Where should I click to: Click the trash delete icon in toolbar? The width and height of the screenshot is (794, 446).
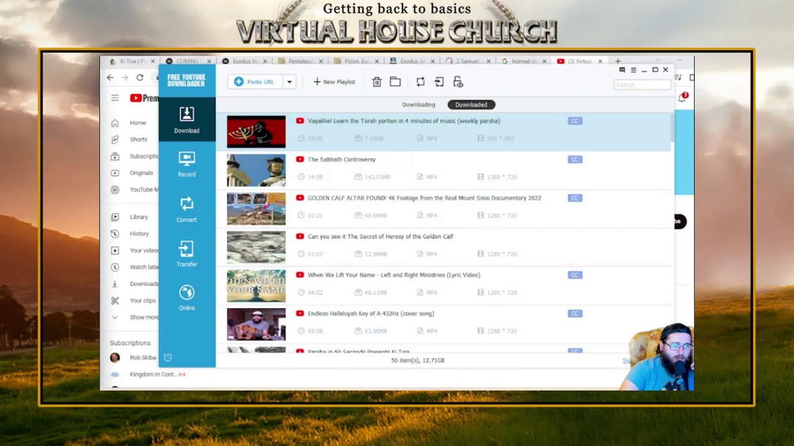(x=377, y=82)
